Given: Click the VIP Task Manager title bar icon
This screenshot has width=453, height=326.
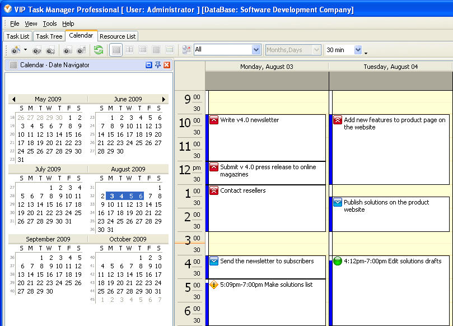Looking at the screenshot, I should pos(8,9).
